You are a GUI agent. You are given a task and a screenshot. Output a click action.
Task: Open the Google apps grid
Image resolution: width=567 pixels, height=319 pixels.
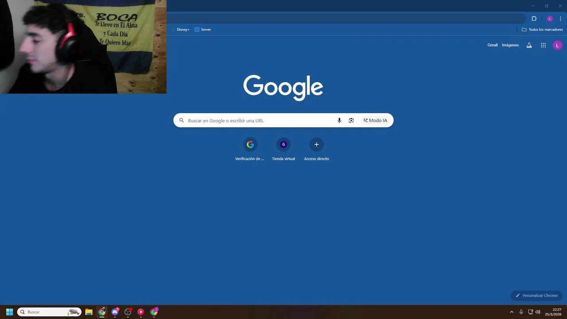tap(543, 45)
